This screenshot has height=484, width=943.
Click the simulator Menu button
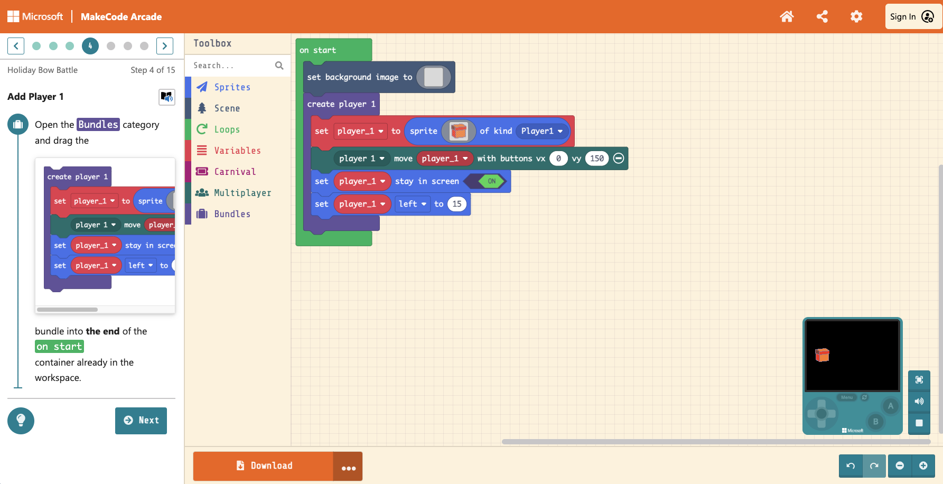point(847,397)
